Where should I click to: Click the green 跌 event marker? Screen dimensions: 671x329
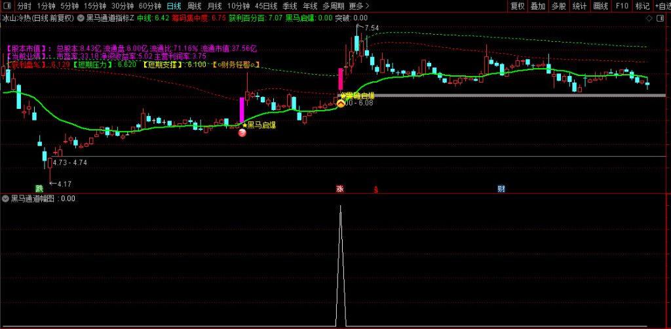pyautogui.click(x=39, y=189)
